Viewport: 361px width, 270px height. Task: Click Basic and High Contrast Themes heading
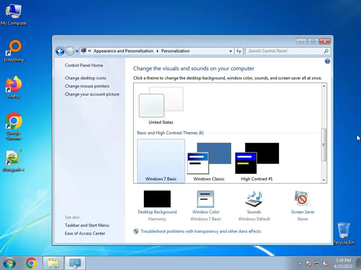click(x=170, y=133)
